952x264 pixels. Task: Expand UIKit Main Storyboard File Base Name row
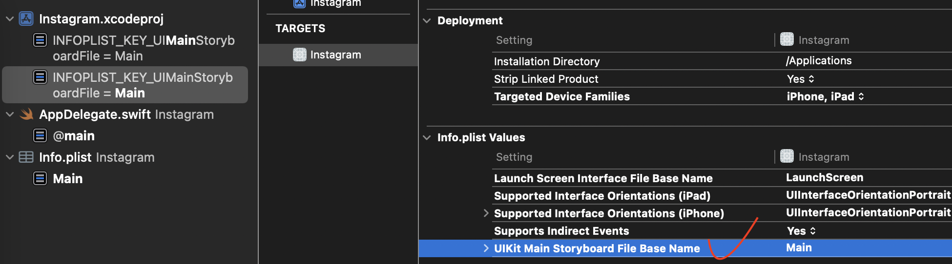coord(486,248)
